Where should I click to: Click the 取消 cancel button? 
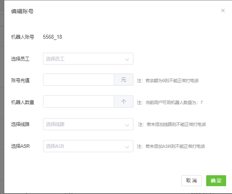pos(191,181)
